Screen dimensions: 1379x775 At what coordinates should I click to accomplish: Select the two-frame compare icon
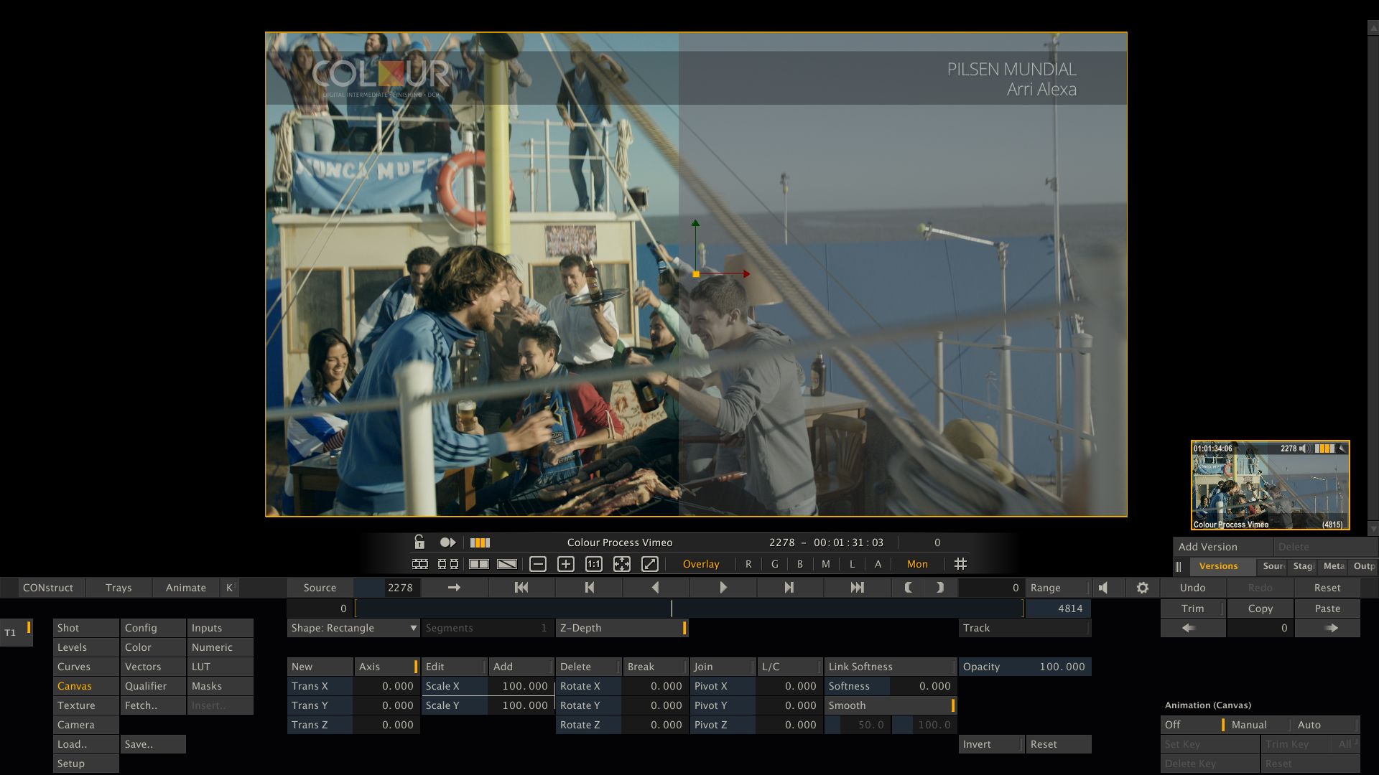pyautogui.click(x=448, y=564)
